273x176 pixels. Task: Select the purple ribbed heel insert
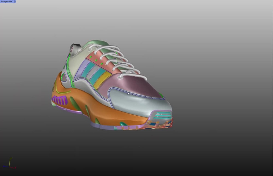(60, 100)
